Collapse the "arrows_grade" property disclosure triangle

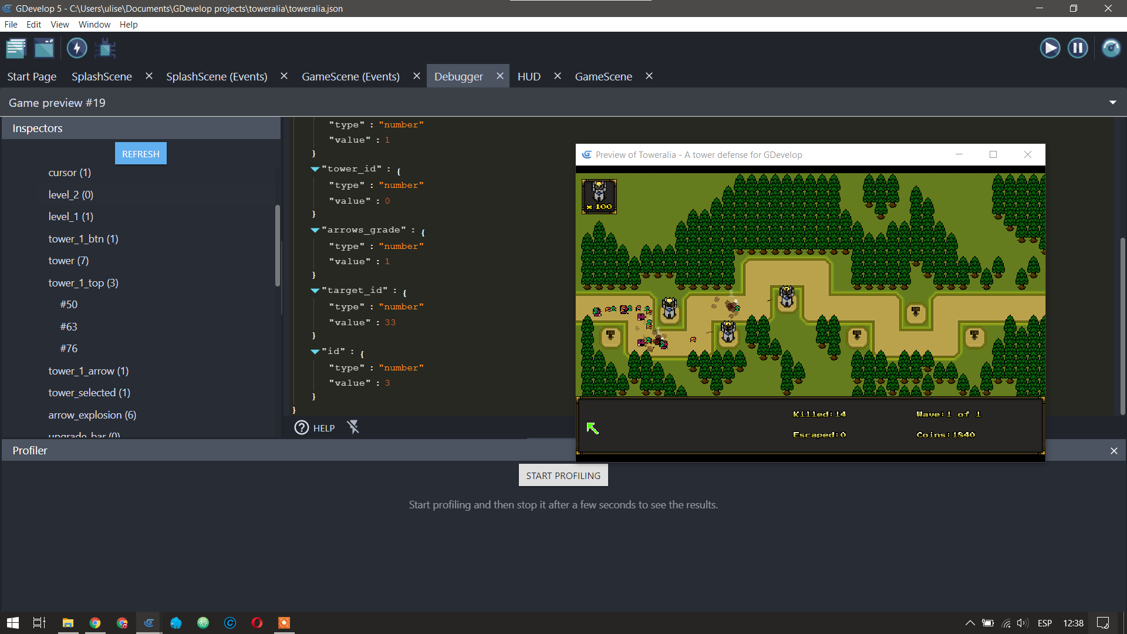pos(315,230)
